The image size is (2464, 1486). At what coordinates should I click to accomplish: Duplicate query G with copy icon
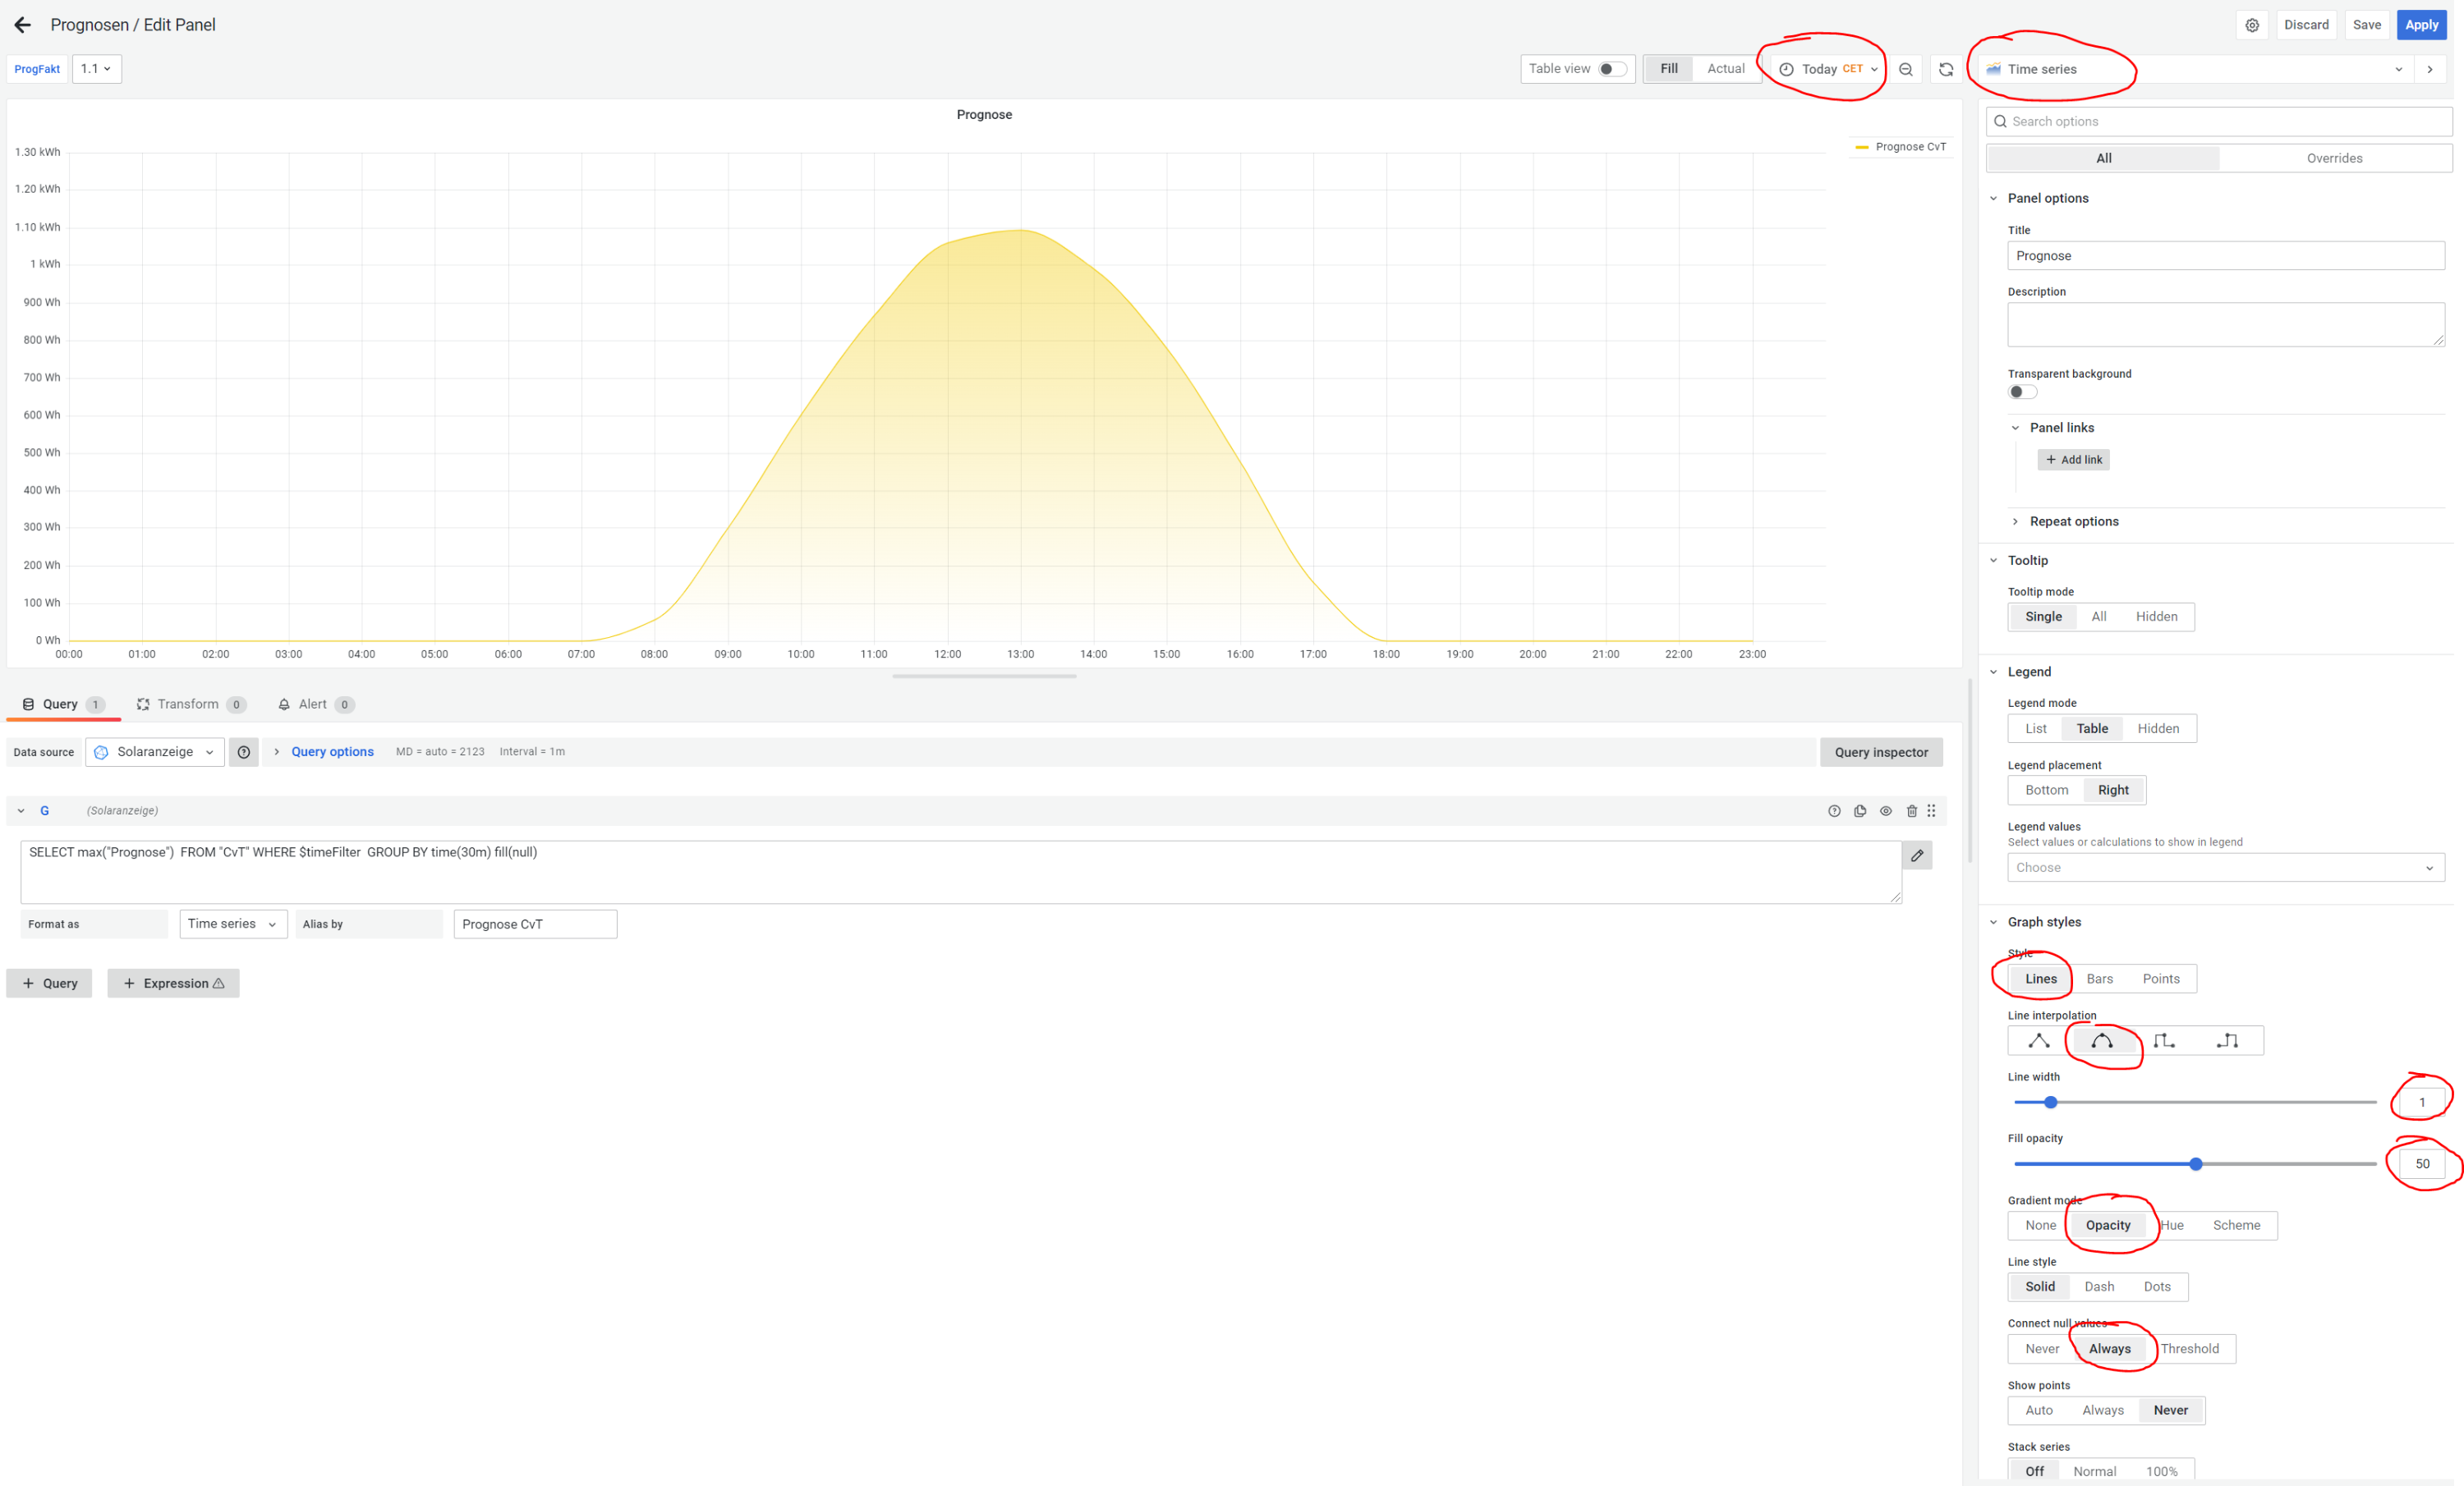pyautogui.click(x=1859, y=810)
